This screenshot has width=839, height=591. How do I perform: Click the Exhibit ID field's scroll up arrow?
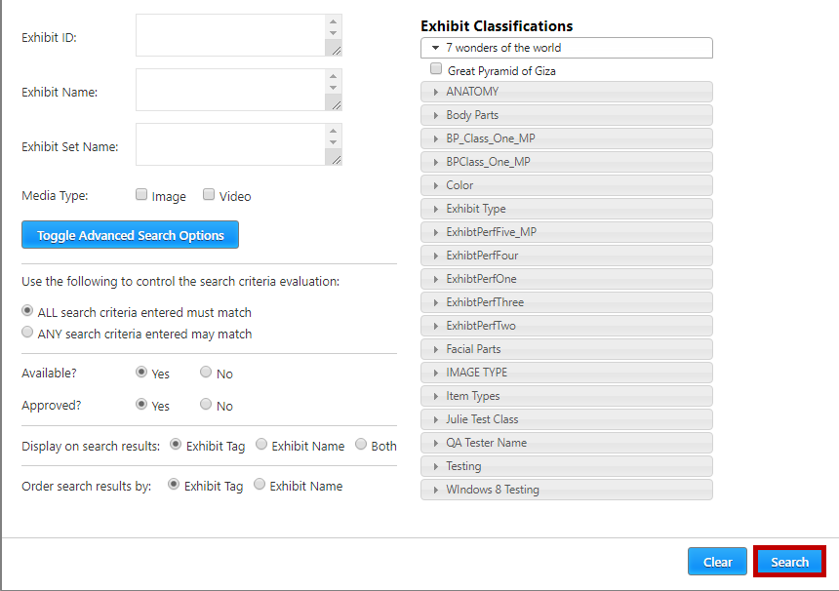click(x=334, y=21)
